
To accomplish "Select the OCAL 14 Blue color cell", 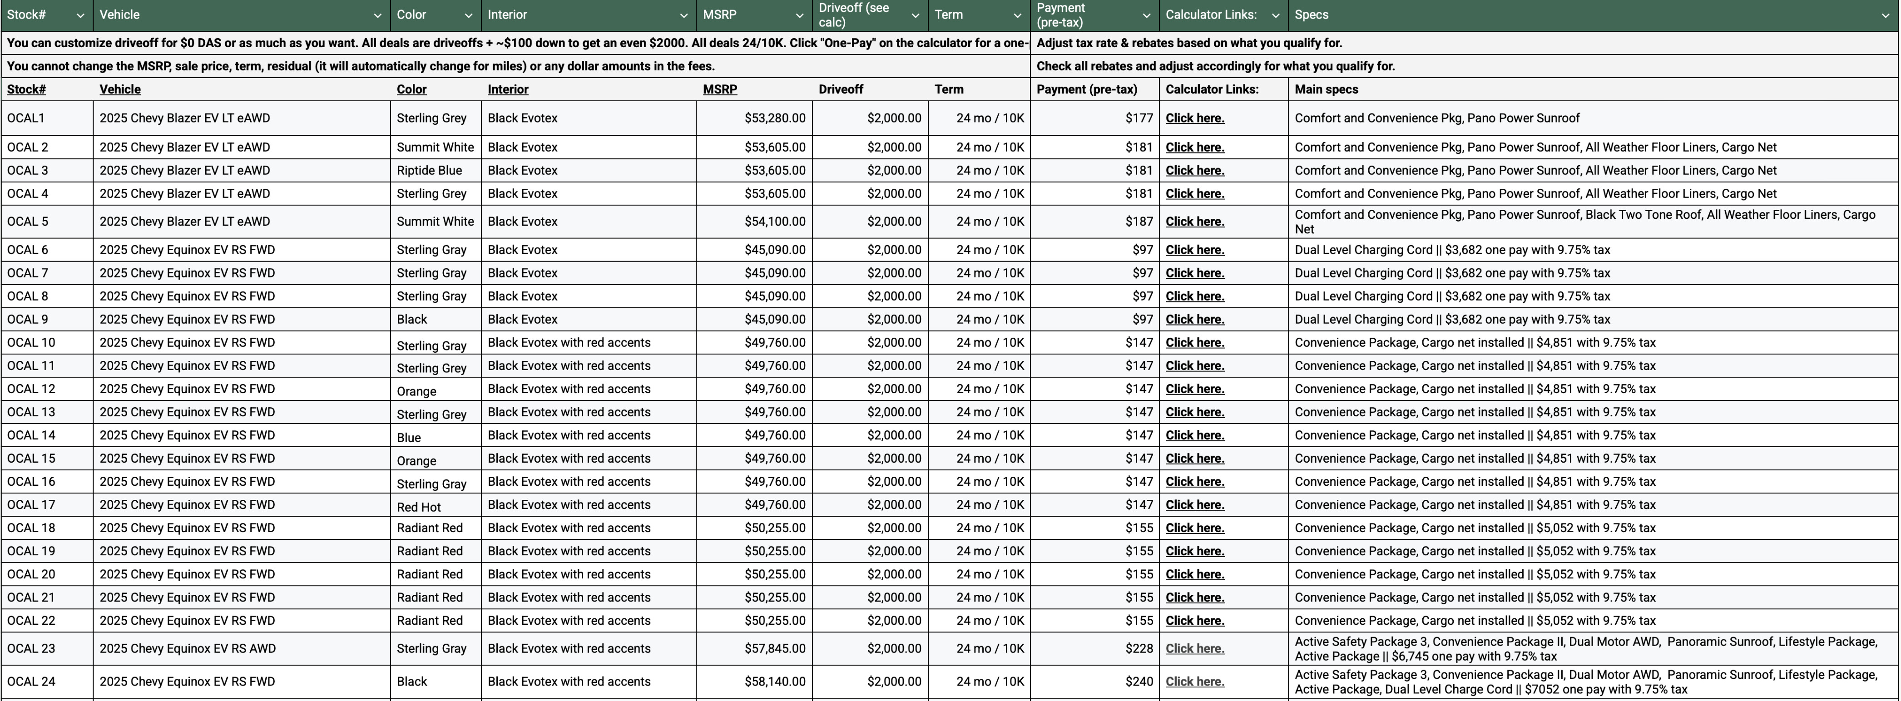I will (436, 435).
